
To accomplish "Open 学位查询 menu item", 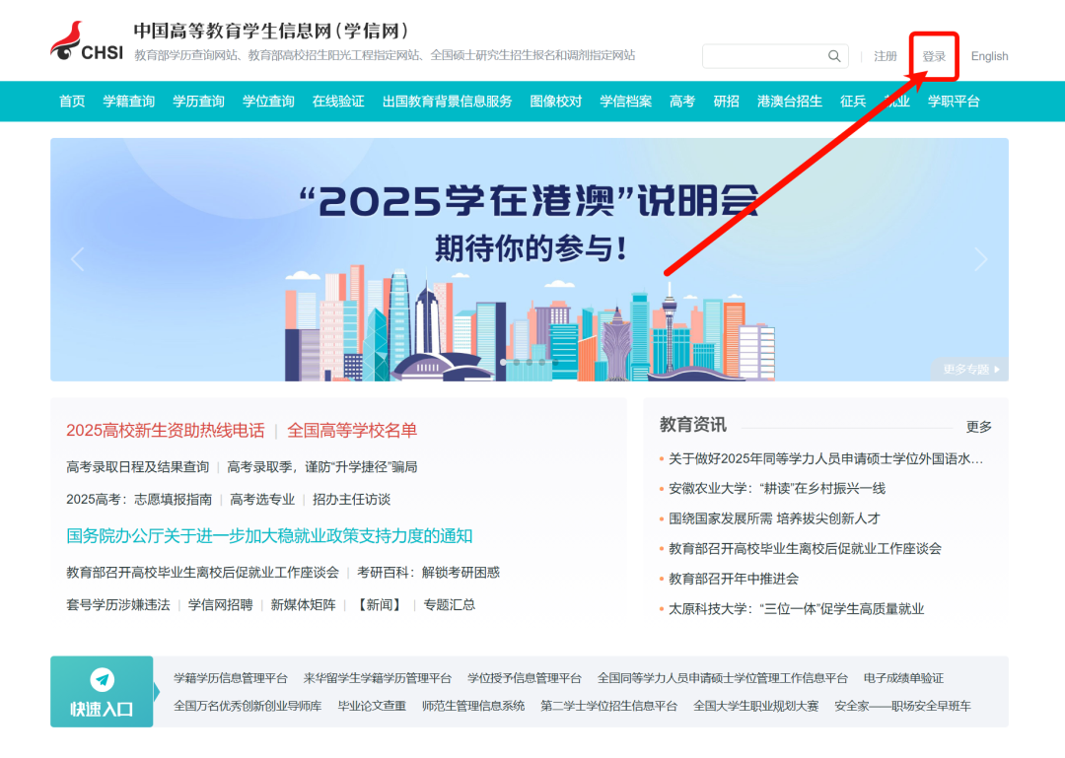I will (x=268, y=102).
